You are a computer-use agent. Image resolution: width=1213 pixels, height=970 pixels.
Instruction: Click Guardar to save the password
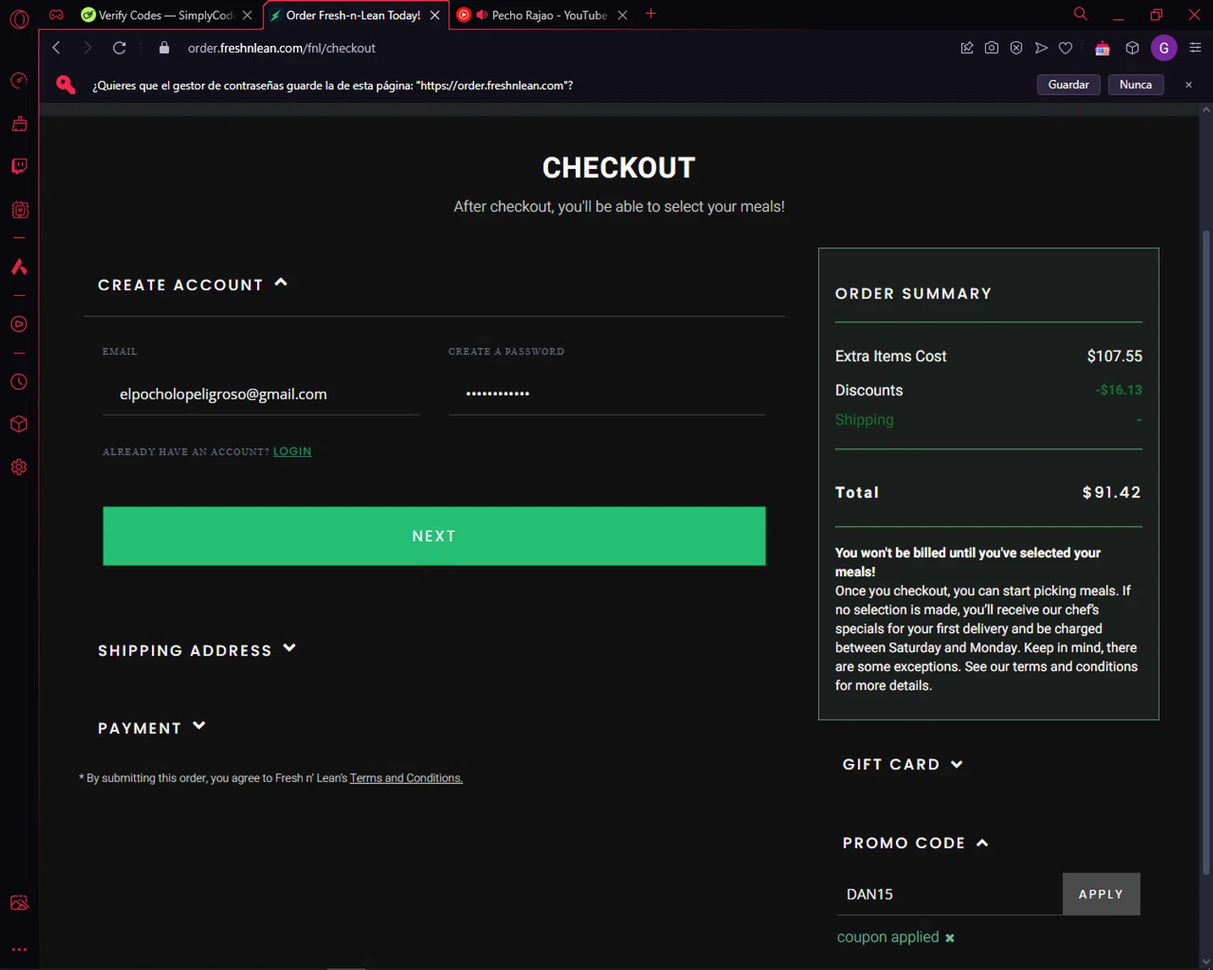pyautogui.click(x=1068, y=85)
